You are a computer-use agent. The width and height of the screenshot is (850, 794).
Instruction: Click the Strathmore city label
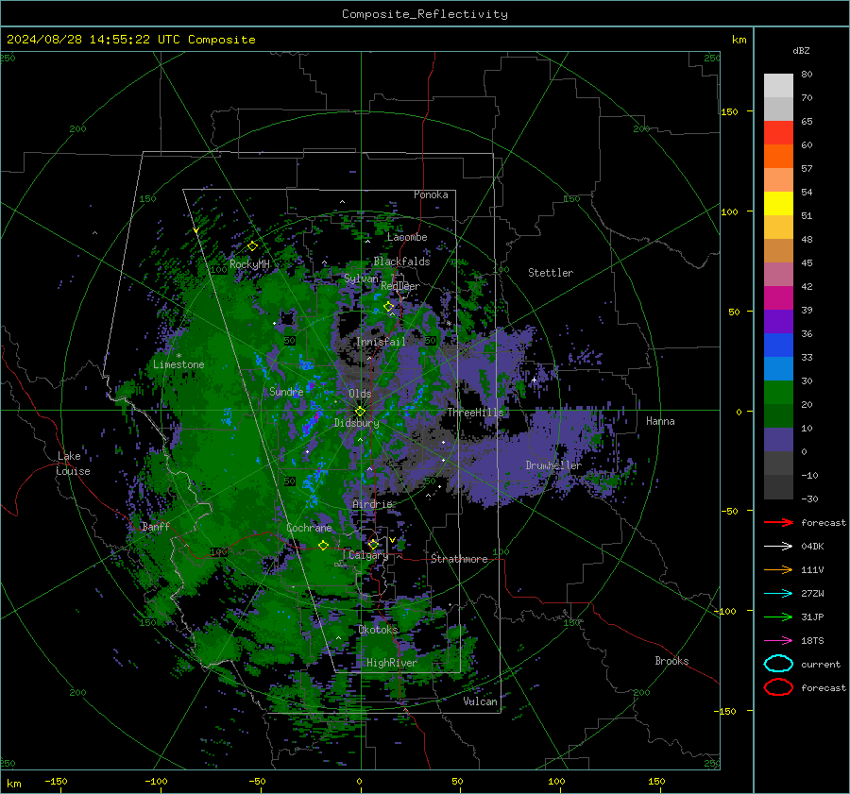click(459, 559)
